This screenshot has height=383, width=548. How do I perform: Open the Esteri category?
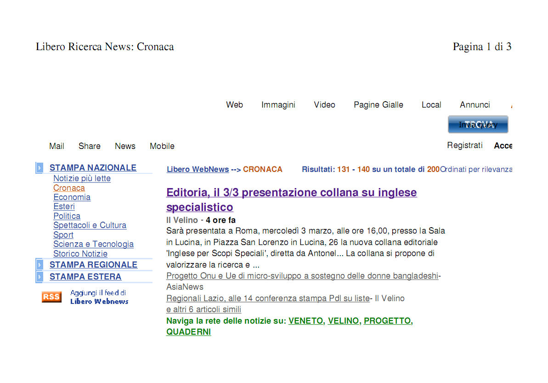coord(64,207)
